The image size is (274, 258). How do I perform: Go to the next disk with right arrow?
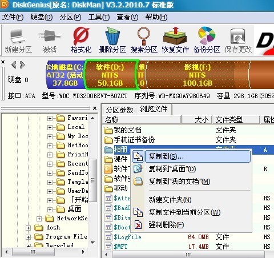click(x=23, y=64)
